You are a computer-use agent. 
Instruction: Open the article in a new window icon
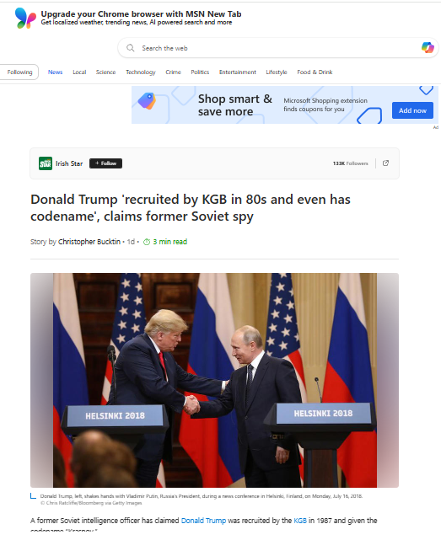pyautogui.click(x=385, y=163)
